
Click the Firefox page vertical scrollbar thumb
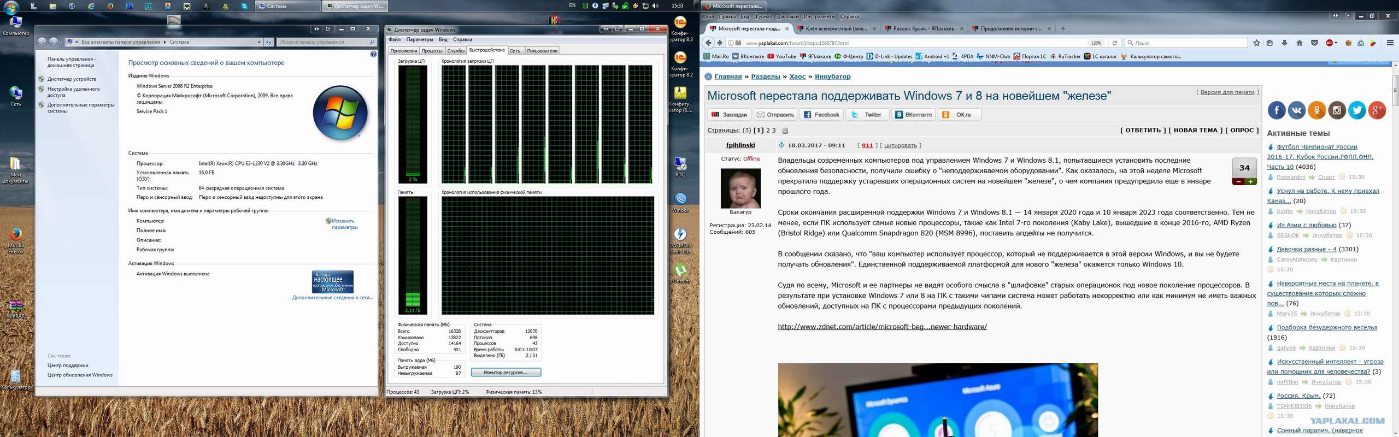click(x=1395, y=90)
